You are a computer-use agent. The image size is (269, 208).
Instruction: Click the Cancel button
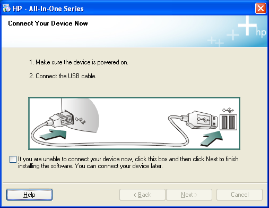(239, 195)
